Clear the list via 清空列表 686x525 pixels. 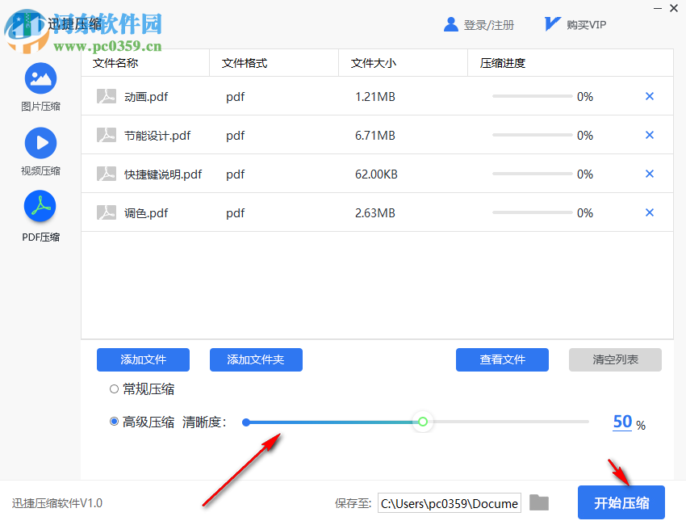click(615, 359)
